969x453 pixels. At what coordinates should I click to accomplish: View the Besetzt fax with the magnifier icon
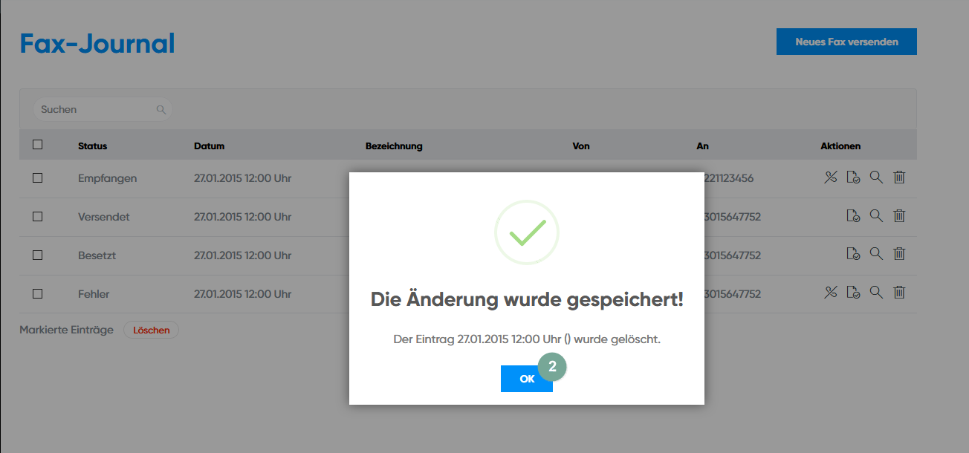coord(876,254)
